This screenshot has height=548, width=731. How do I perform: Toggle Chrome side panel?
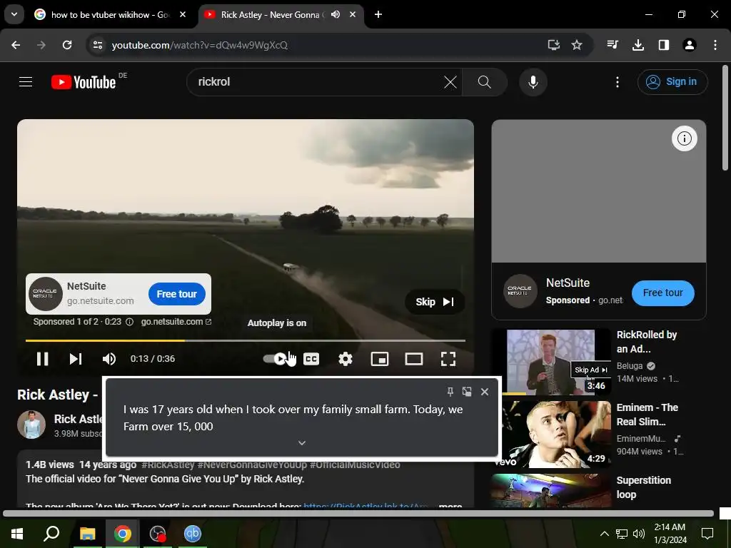[x=664, y=45]
